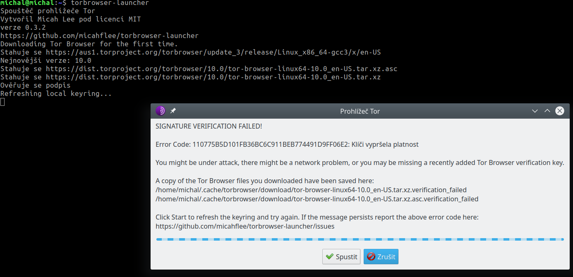
Task: Click the red cancel icon on Zrušit
Action: [x=371, y=256]
